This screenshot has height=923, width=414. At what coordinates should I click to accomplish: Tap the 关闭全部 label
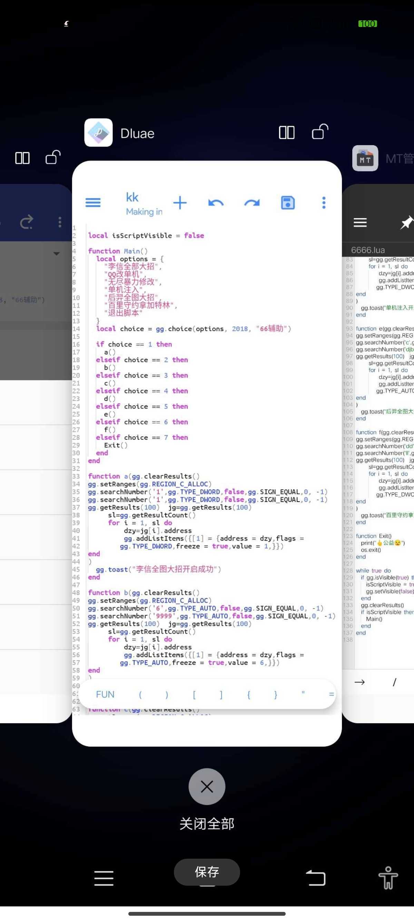(207, 823)
